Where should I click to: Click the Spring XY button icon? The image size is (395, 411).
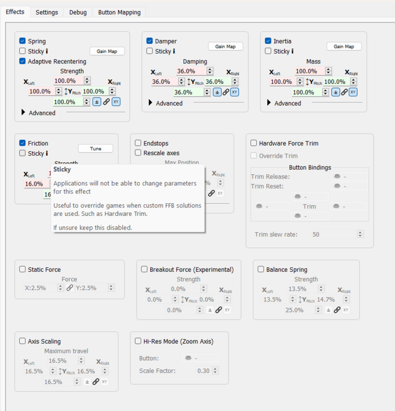116,102
